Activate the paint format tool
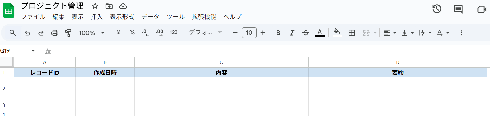 pos(68,33)
